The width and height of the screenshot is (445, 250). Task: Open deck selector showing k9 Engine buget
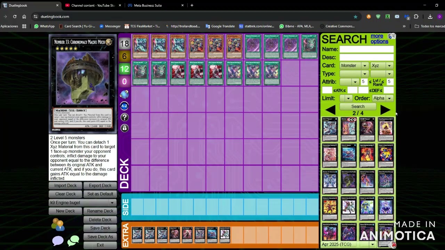click(x=82, y=202)
